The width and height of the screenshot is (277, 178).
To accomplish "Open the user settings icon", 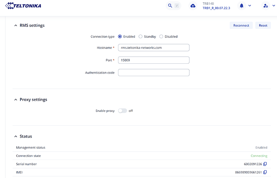I will [x=265, y=6].
